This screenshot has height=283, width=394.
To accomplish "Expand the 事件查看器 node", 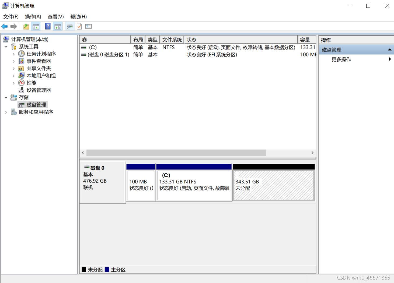I will pos(13,61).
